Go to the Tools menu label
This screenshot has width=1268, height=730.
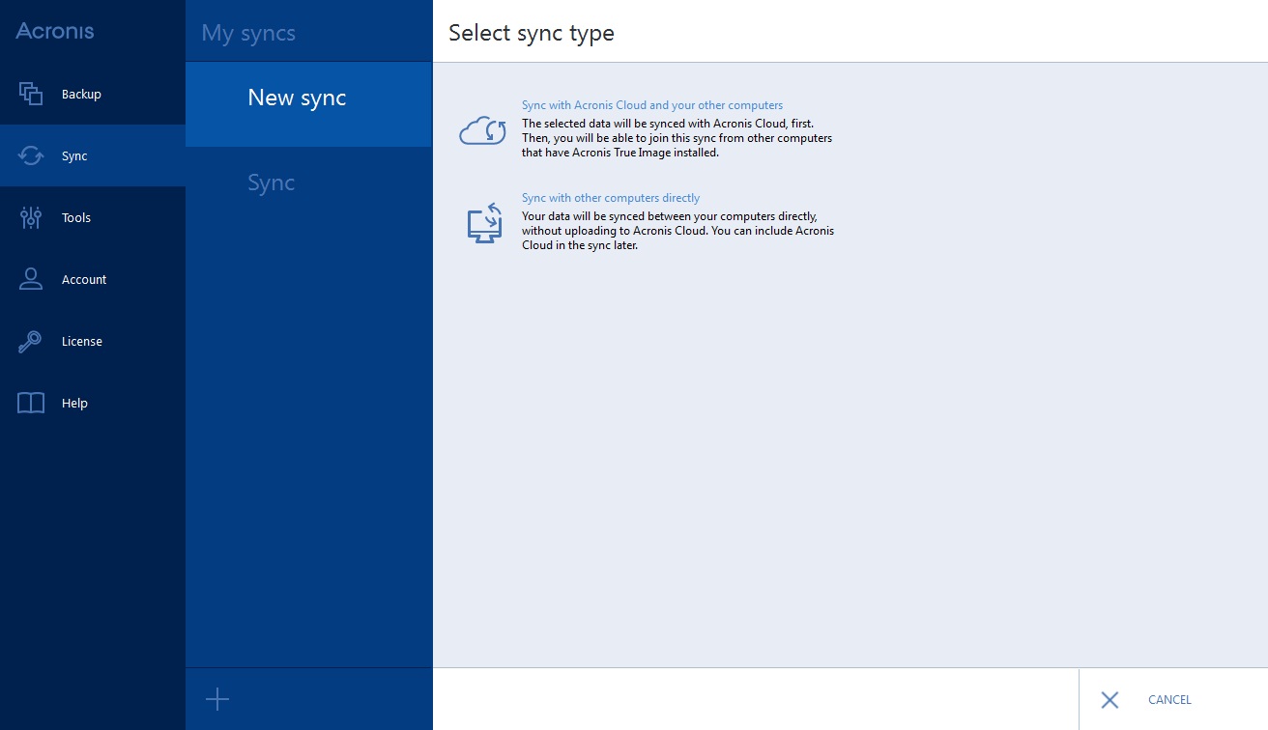click(x=76, y=218)
